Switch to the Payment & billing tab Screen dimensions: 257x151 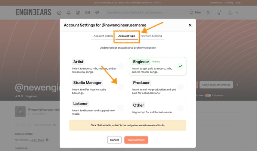pyautogui.click(x=151, y=36)
